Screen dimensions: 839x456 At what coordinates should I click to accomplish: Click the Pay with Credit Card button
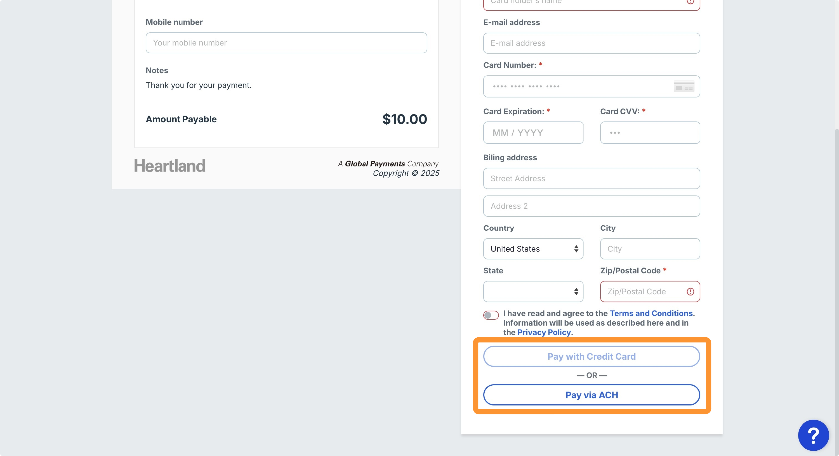[x=591, y=357]
